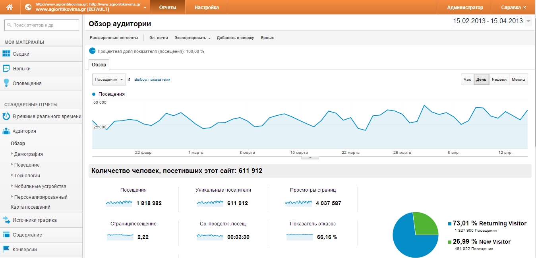Open the Экспортировать dropdown
This screenshot has width=536, height=258.
pyautogui.click(x=192, y=38)
